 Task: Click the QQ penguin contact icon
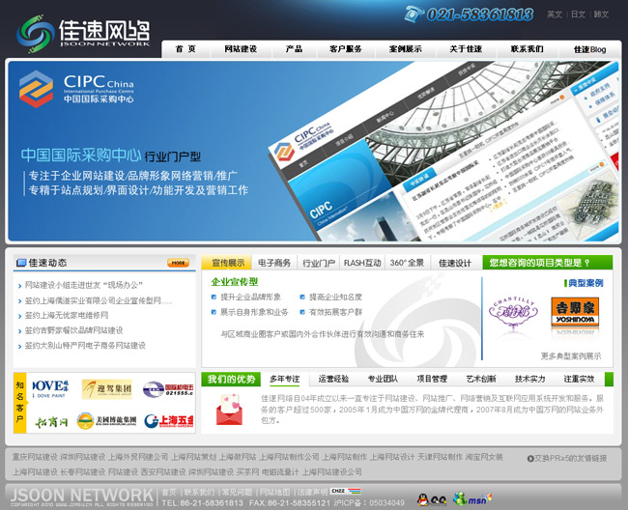click(x=432, y=499)
